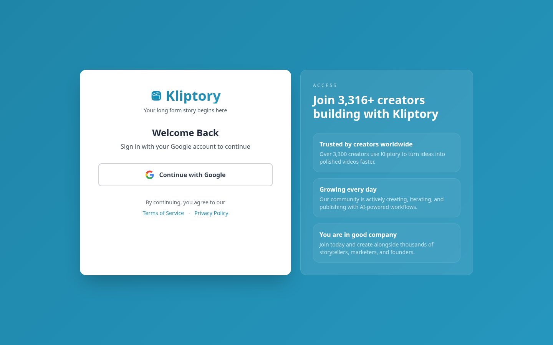Click the Kliptory brand name heading
This screenshot has width=553, height=345.
point(193,96)
